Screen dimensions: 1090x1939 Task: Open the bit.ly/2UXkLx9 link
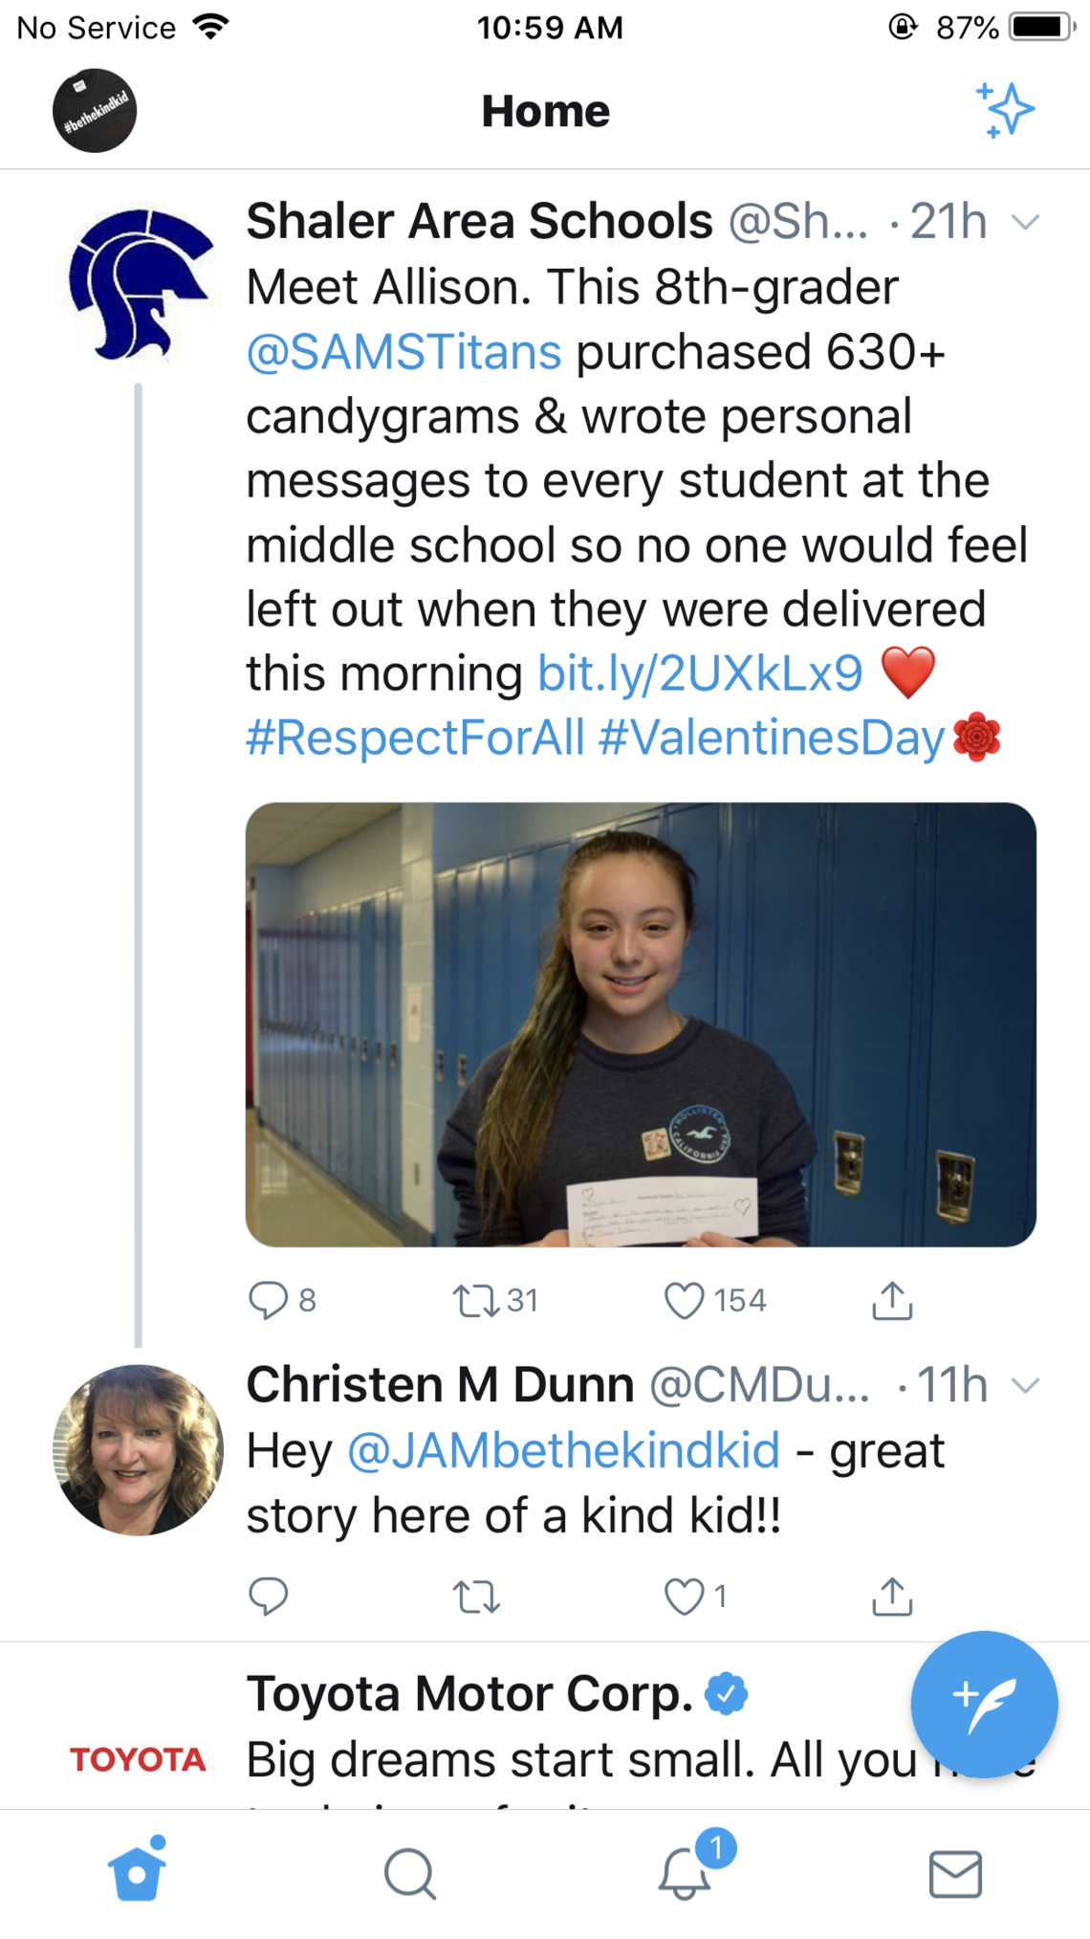pos(700,673)
